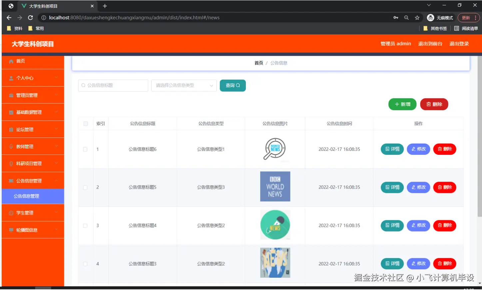Screen dimensions: 482x290
Task: Expand the 科研项目管理 sidebar menu
Action: click(33, 163)
